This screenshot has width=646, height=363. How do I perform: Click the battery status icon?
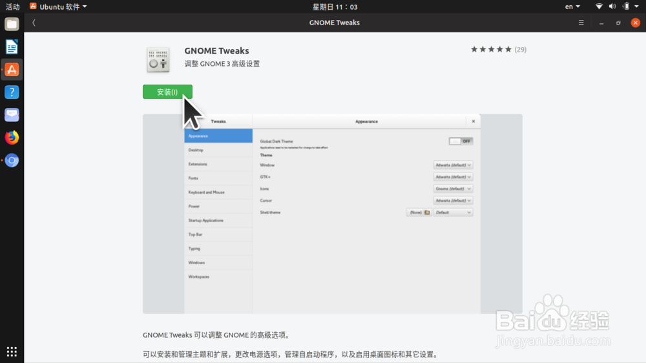pyautogui.click(x=626, y=6)
